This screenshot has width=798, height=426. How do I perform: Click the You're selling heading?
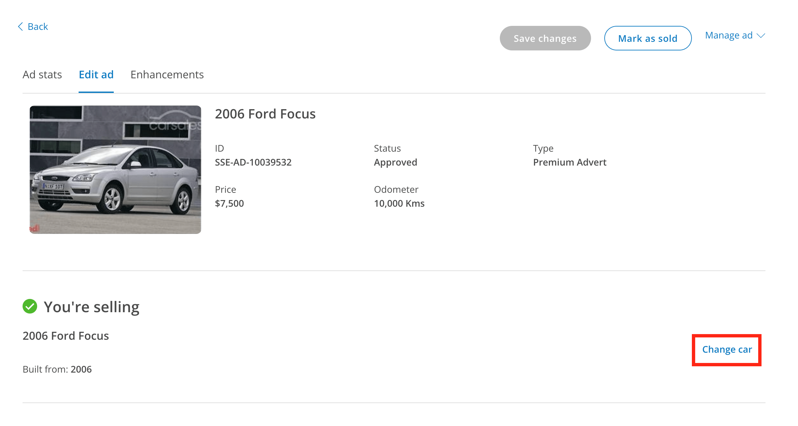point(92,306)
